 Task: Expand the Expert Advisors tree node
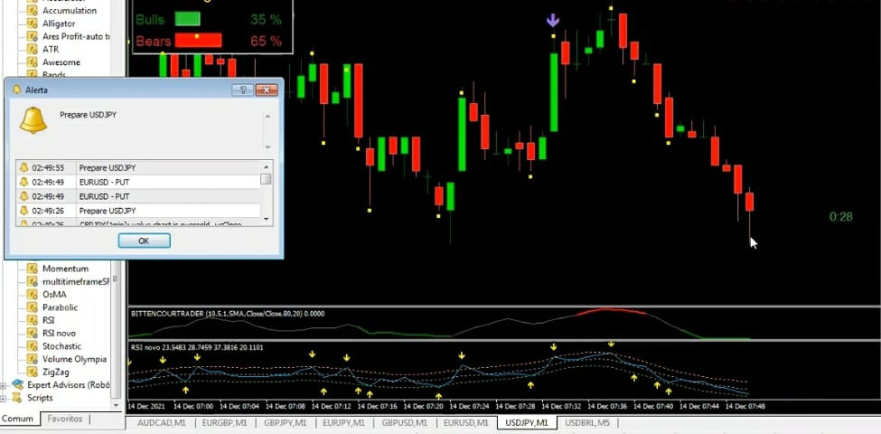point(4,385)
